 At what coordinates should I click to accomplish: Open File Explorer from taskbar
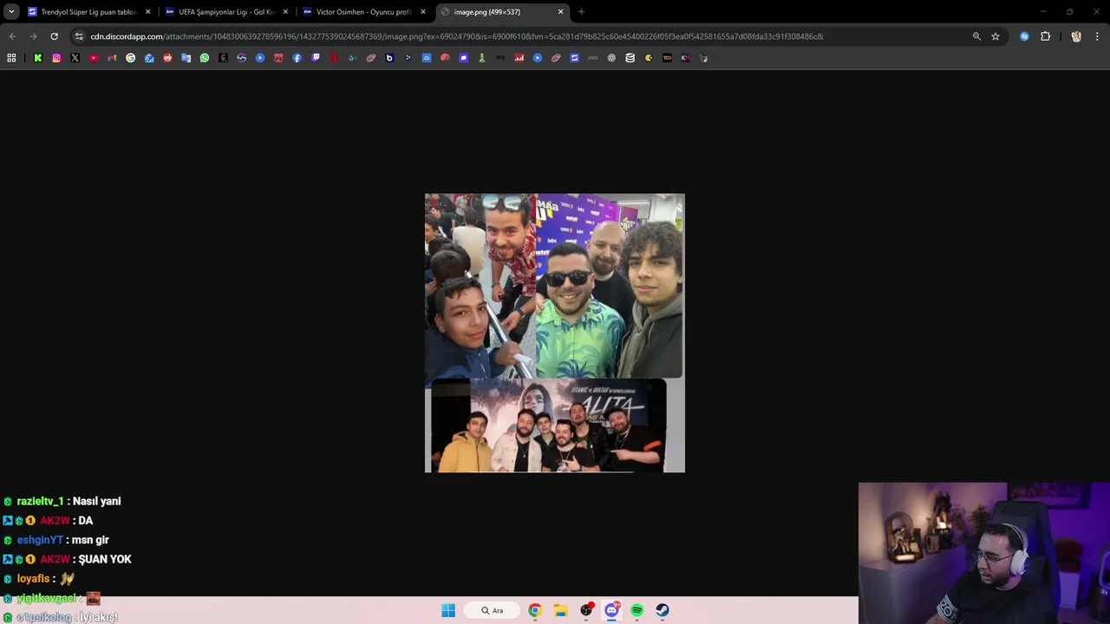tap(560, 610)
